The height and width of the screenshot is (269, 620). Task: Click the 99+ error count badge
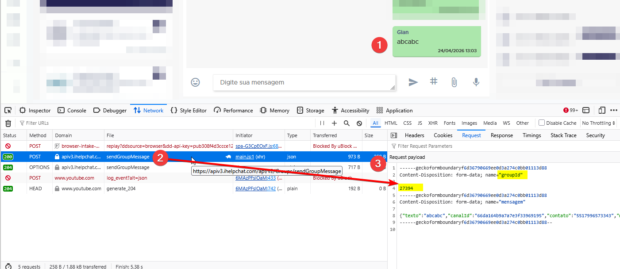click(571, 110)
